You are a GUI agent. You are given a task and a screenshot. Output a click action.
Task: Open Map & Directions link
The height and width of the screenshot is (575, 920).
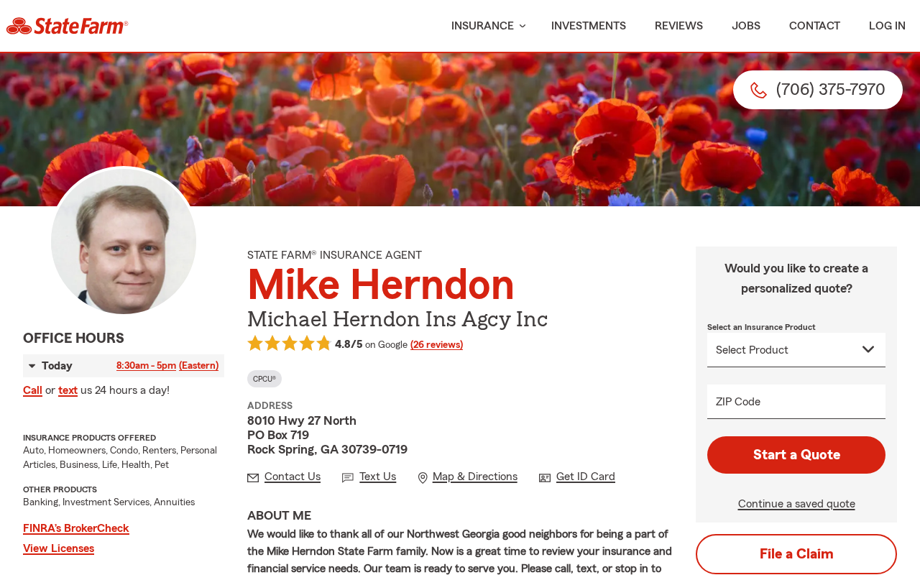tap(475, 477)
